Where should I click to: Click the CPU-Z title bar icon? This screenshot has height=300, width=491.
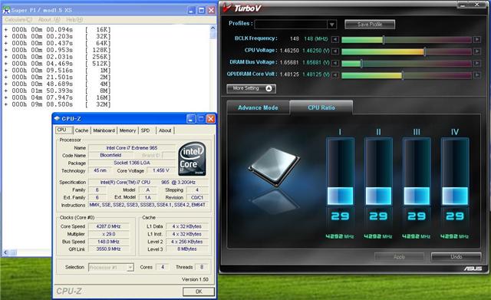[57, 118]
